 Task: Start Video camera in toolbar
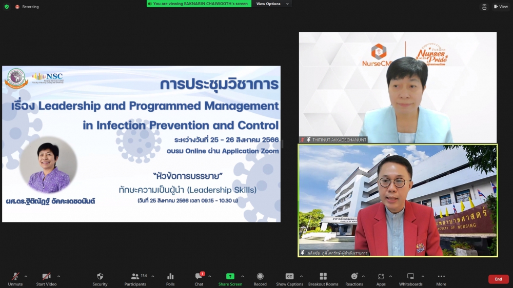(46, 279)
